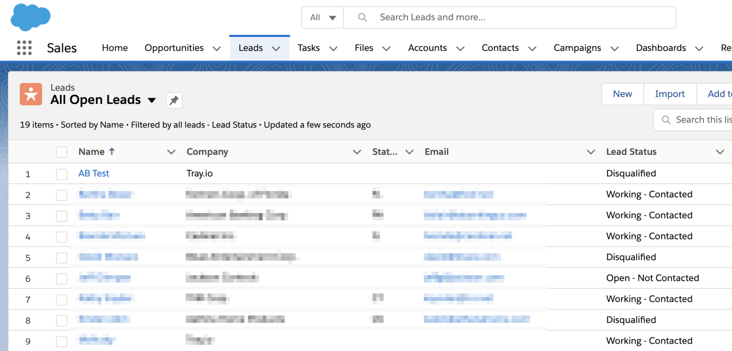
Task: Focus the Search Leads and more field
Action: coord(509,17)
